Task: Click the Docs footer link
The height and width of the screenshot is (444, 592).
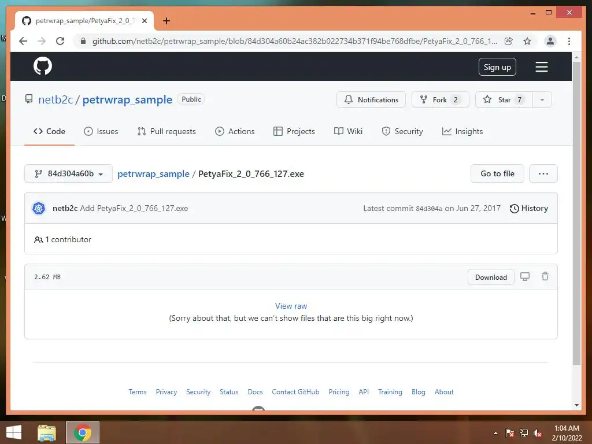Action: tap(255, 392)
